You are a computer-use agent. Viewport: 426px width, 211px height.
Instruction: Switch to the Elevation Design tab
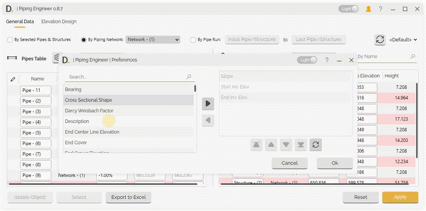pos(59,22)
